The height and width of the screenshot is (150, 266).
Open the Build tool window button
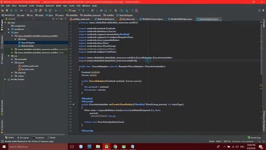pos(52,137)
